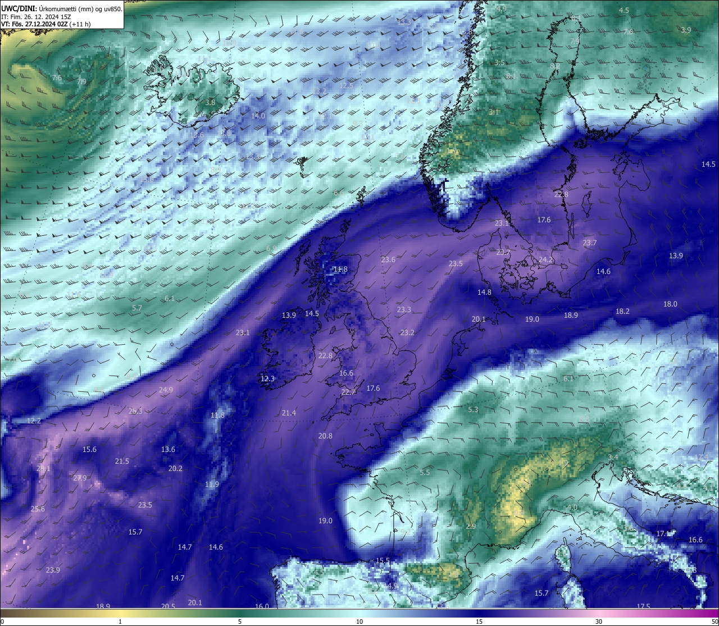Screen dimensions: 719x626
Task: Click the 3.5 value over Norway
Action: 499,63
